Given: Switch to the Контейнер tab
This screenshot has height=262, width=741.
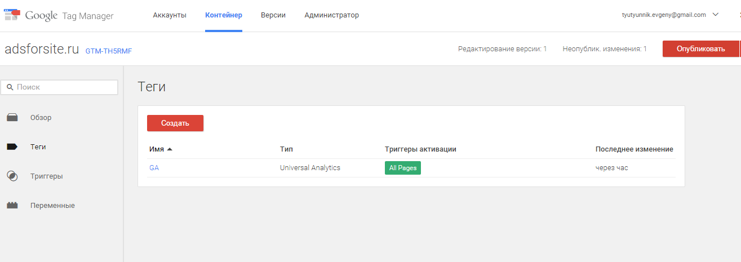Looking at the screenshot, I should click(x=224, y=15).
